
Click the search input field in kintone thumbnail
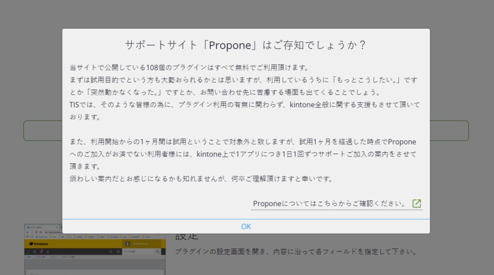point(137,251)
